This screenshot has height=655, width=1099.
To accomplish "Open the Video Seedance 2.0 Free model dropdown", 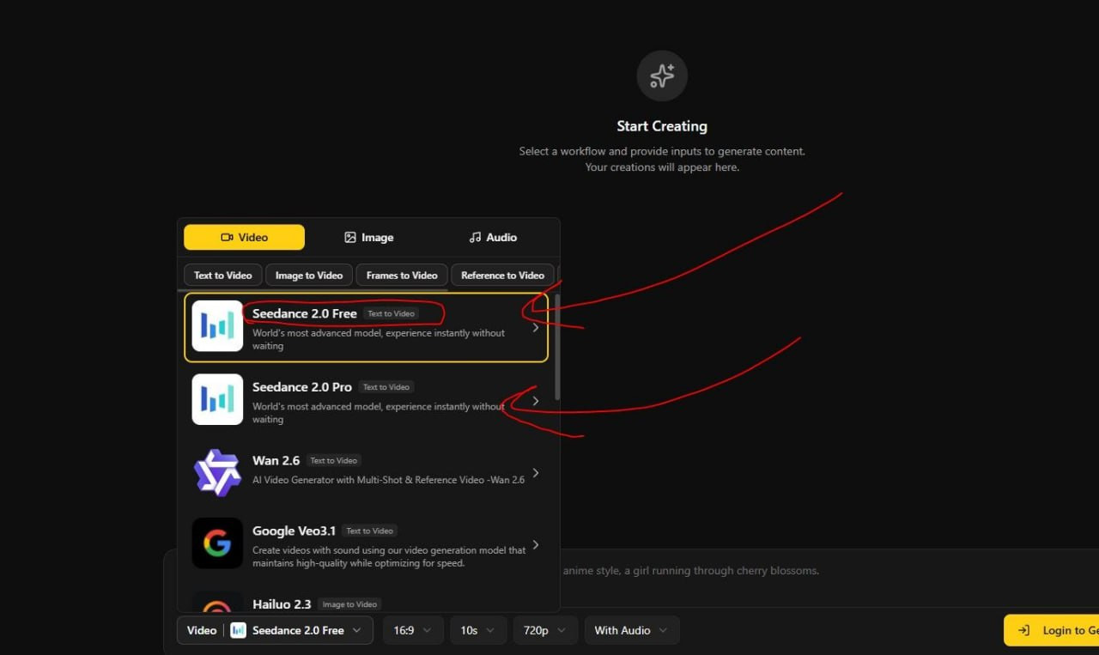I will tap(275, 630).
